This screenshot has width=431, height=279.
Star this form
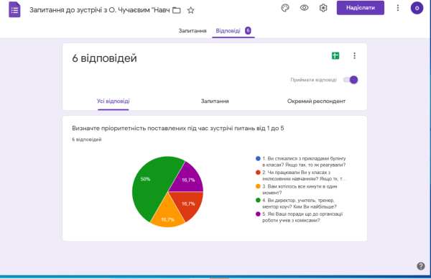coord(191,11)
